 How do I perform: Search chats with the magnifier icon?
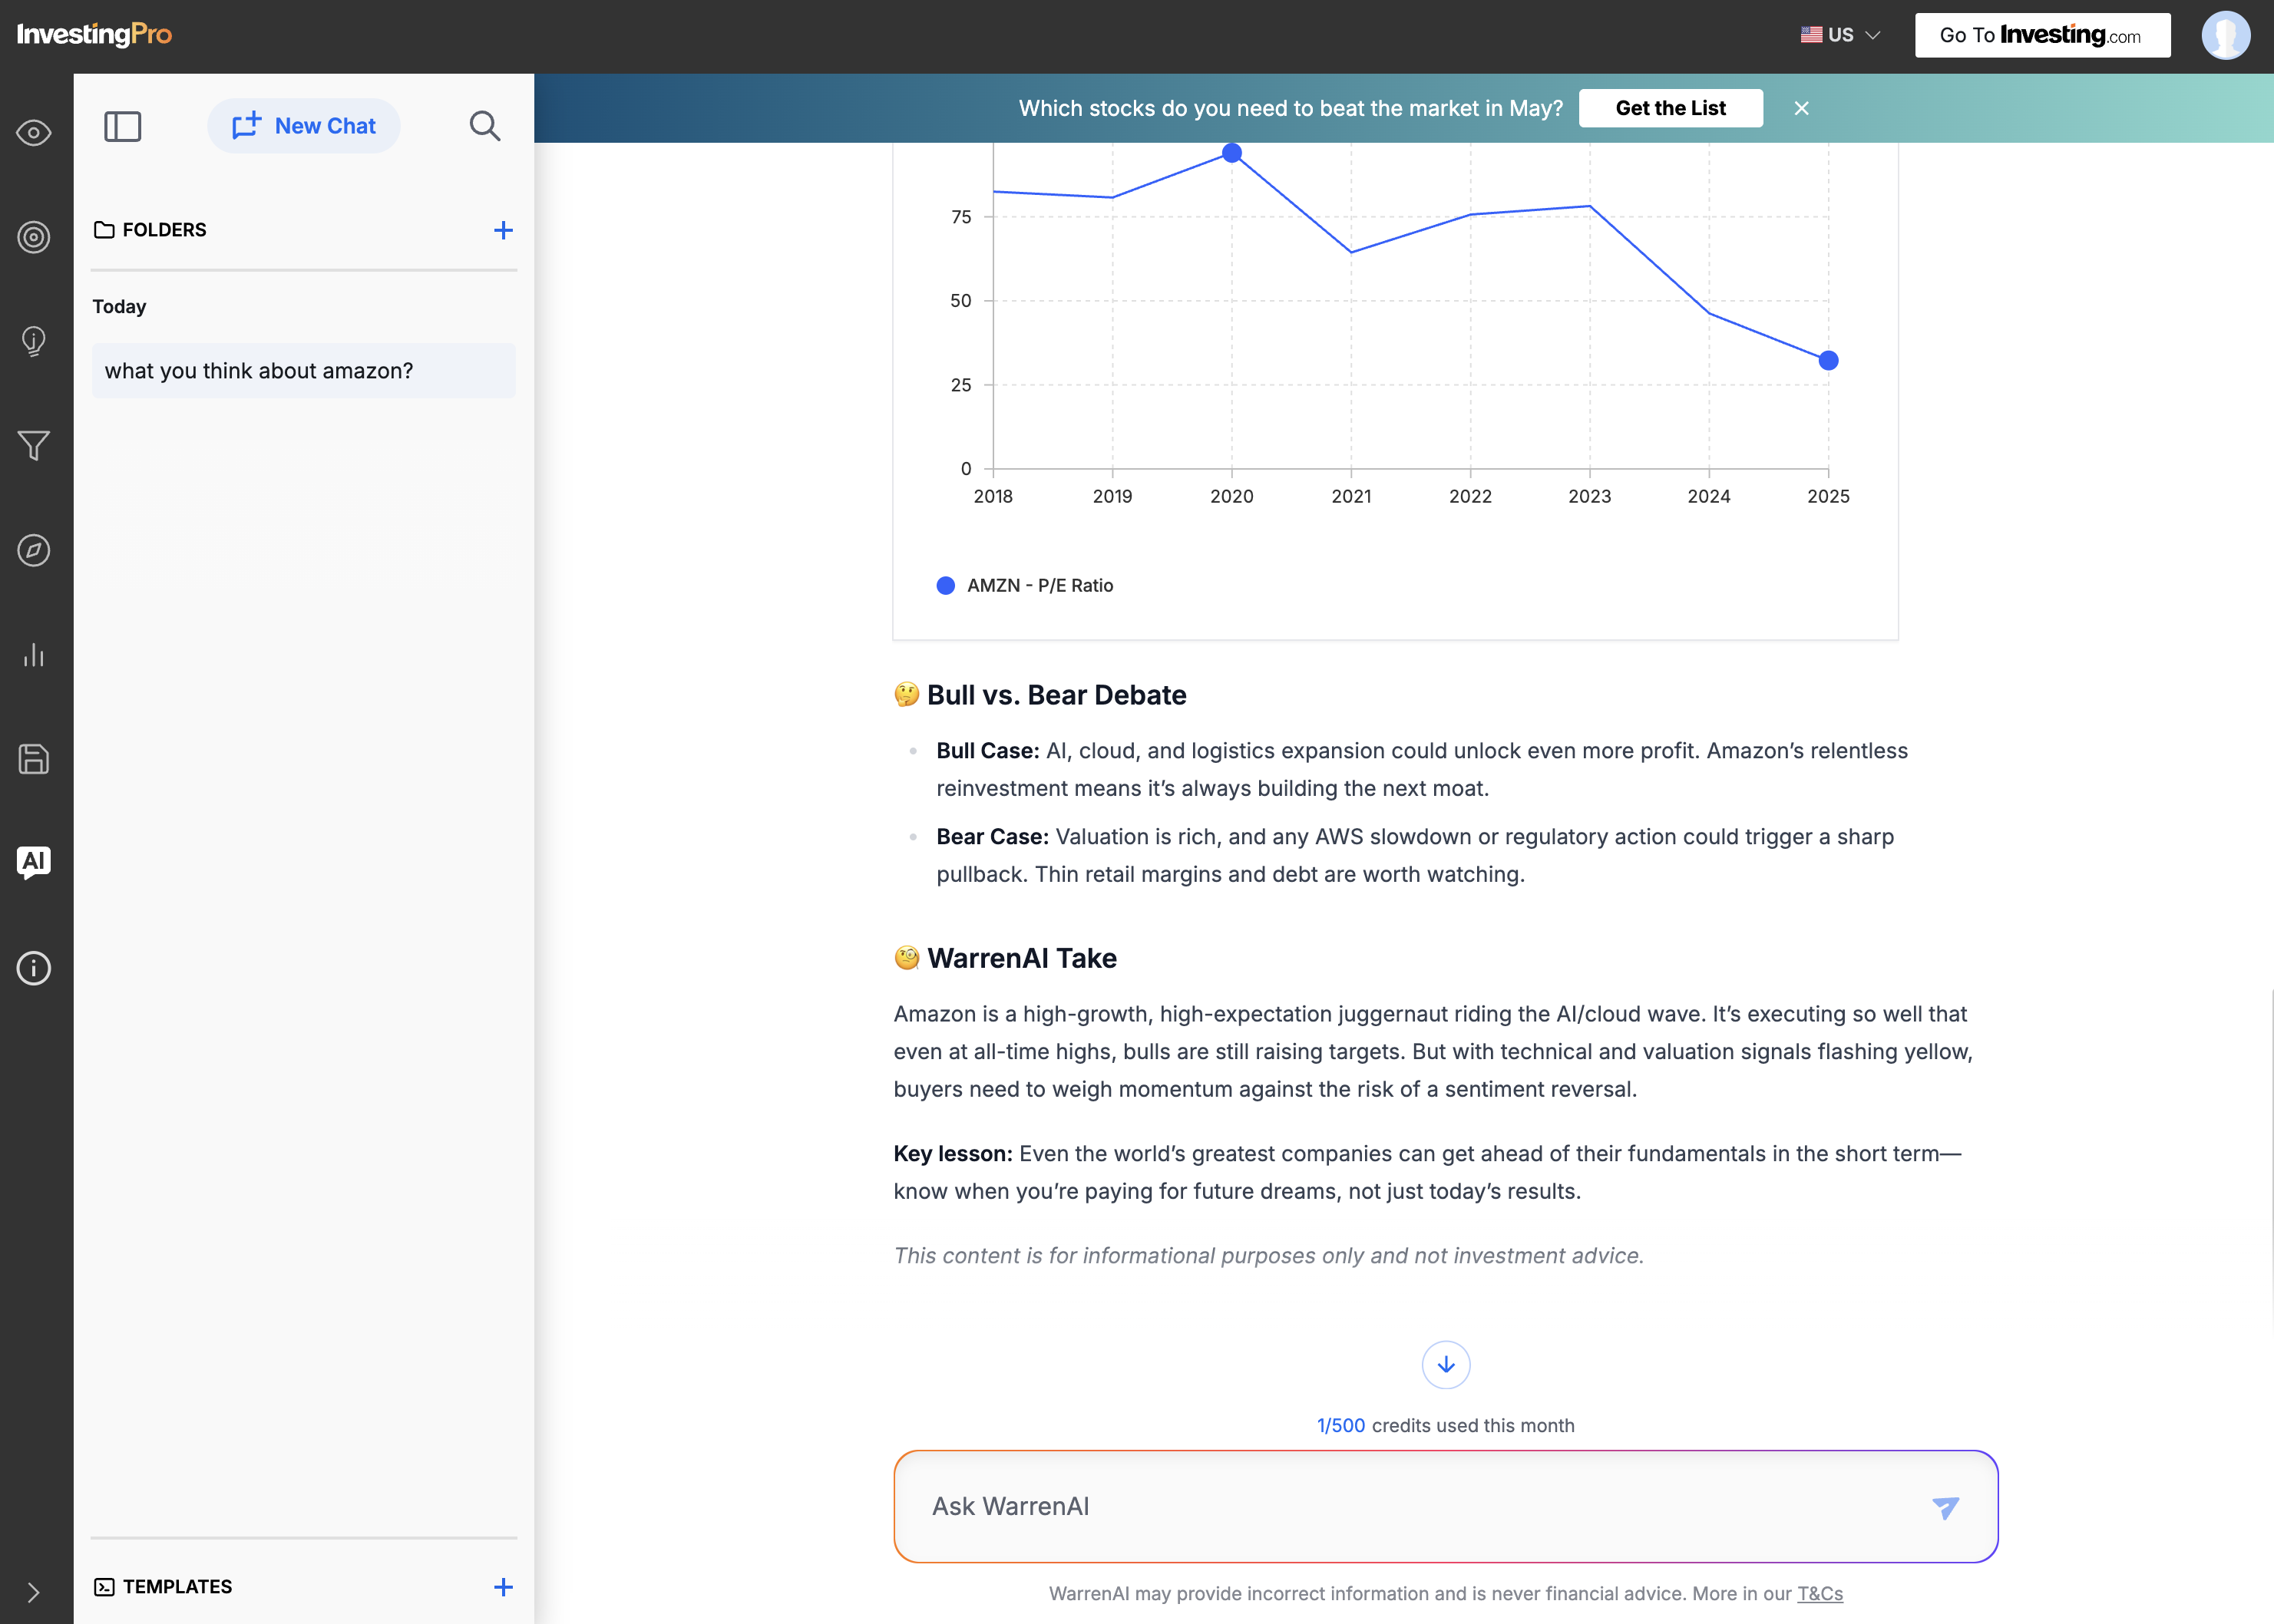[485, 126]
